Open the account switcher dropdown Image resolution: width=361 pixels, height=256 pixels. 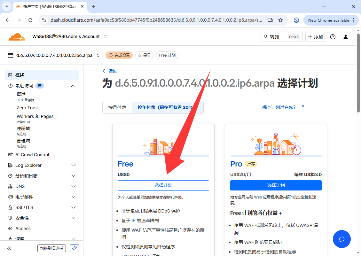click(x=106, y=36)
